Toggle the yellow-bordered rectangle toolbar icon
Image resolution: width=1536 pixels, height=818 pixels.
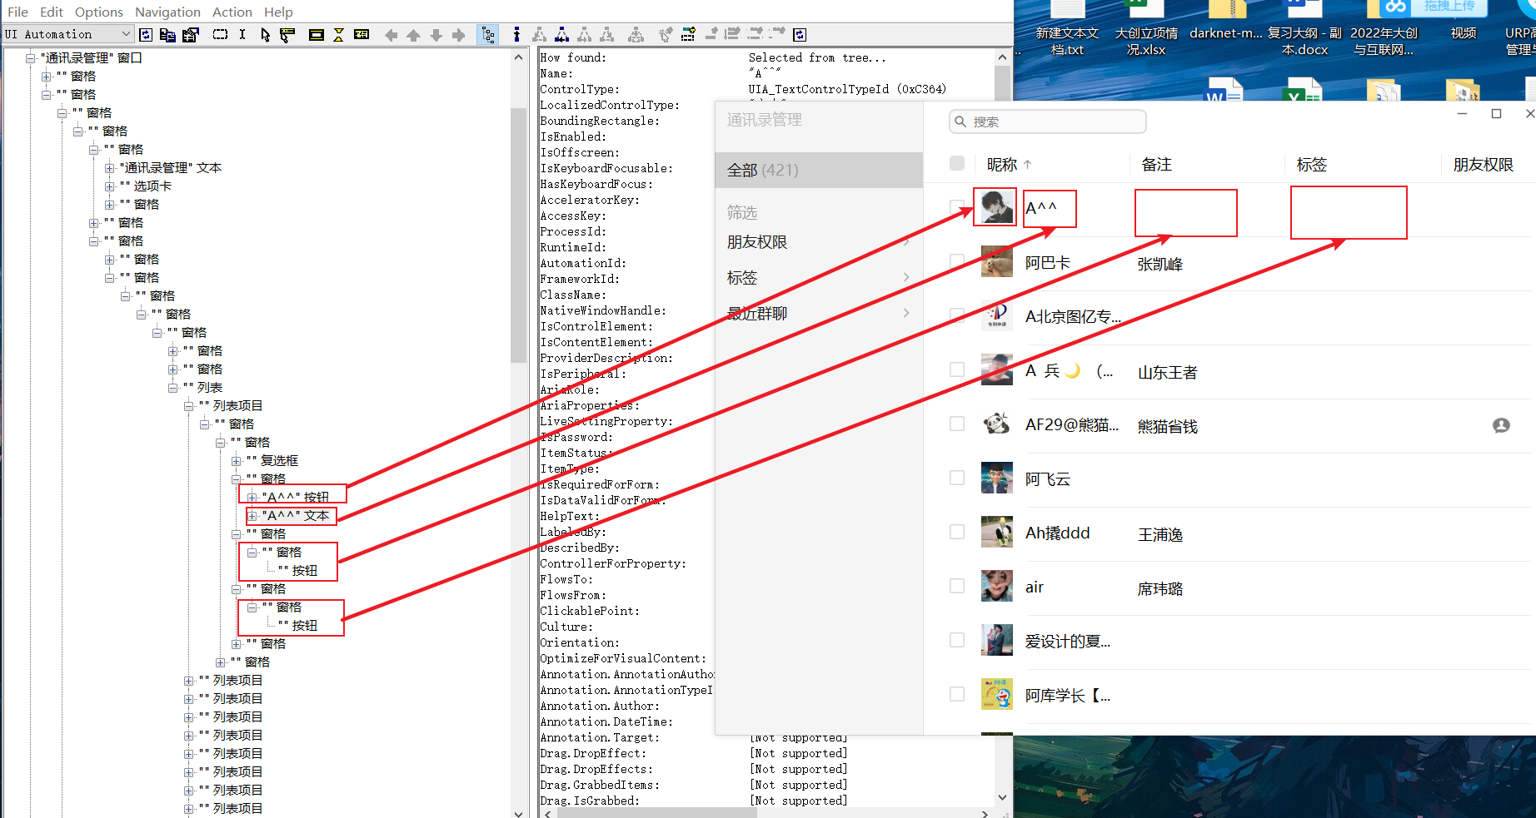click(x=317, y=34)
